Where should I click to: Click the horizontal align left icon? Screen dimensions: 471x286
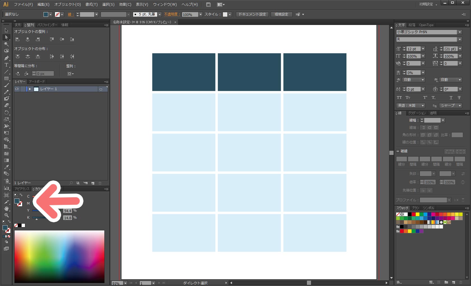coord(17,39)
